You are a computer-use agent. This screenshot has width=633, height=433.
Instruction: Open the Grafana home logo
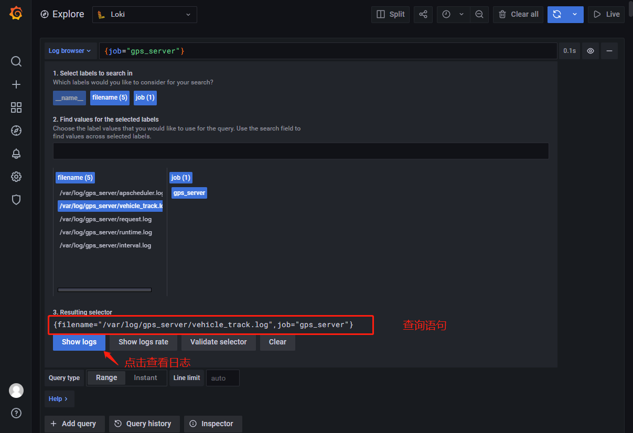[16, 14]
